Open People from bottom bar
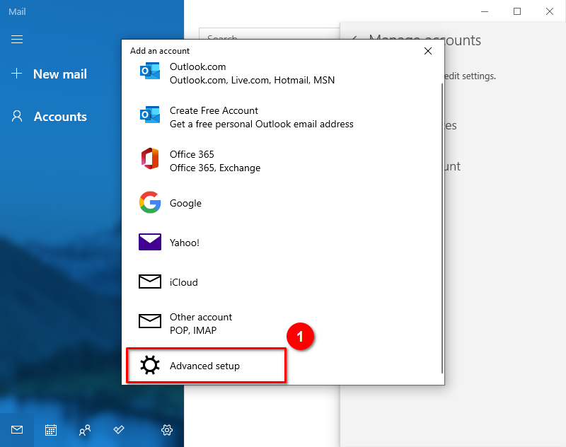566x447 pixels. pyautogui.click(x=85, y=430)
